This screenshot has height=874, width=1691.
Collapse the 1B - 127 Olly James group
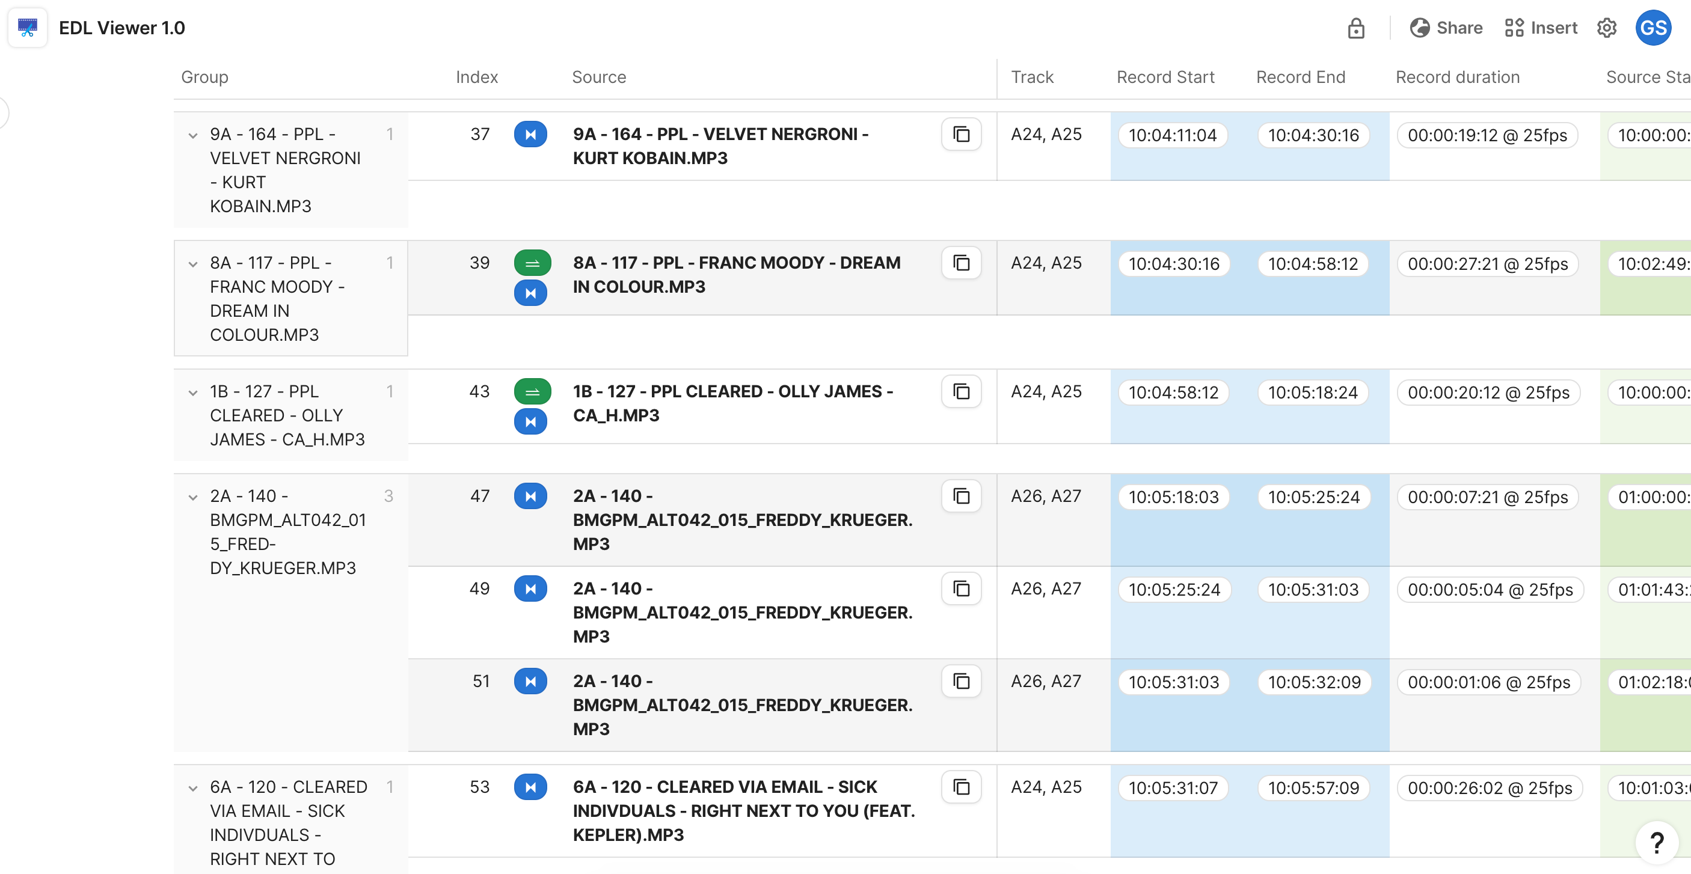point(193,393)
